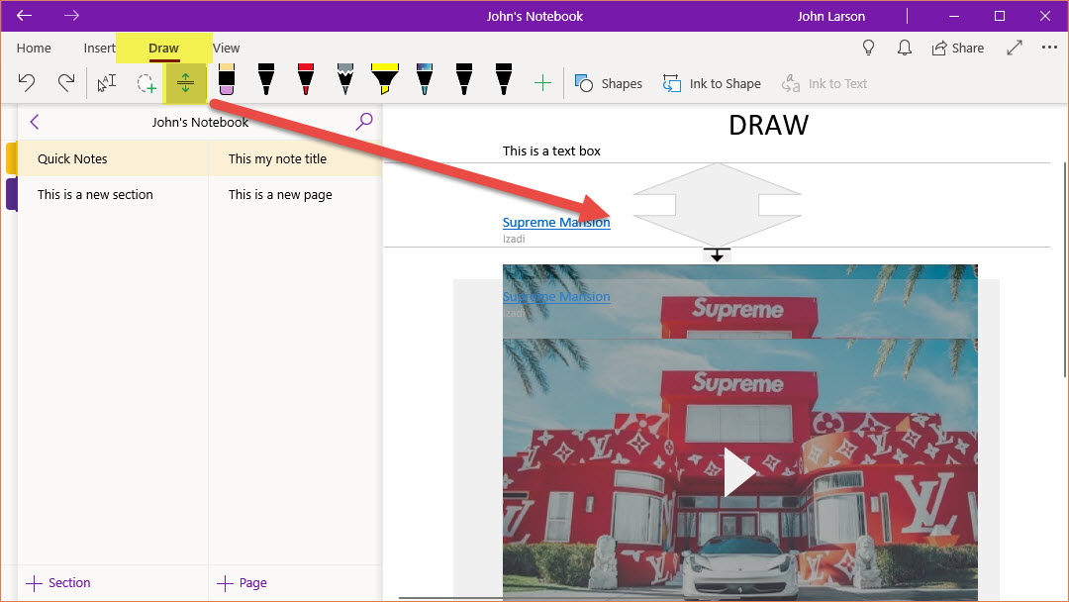The width and height of the screenshot is (1069, 602).
Task: Open the Supreme Mansion hyperlink
Action: click(556, 223)
